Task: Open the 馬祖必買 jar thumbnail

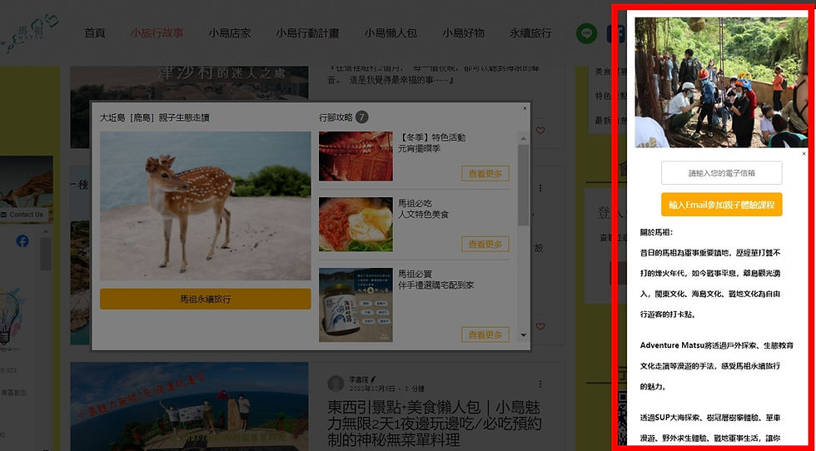Action: [356, 305]
